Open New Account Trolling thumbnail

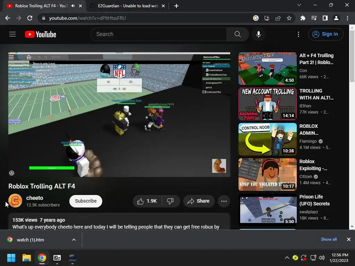(268, 104)
